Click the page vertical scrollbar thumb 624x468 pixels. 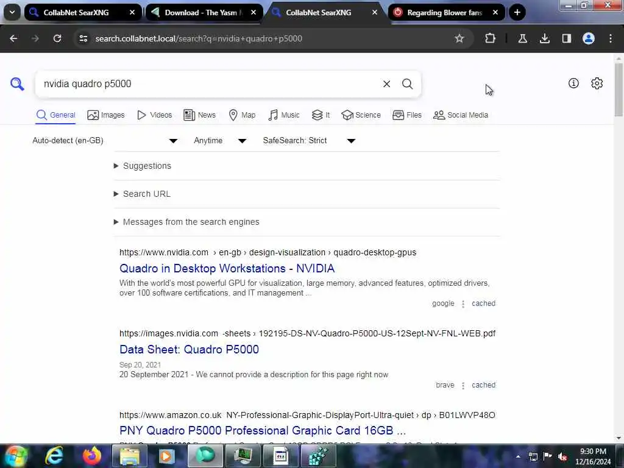619,90
